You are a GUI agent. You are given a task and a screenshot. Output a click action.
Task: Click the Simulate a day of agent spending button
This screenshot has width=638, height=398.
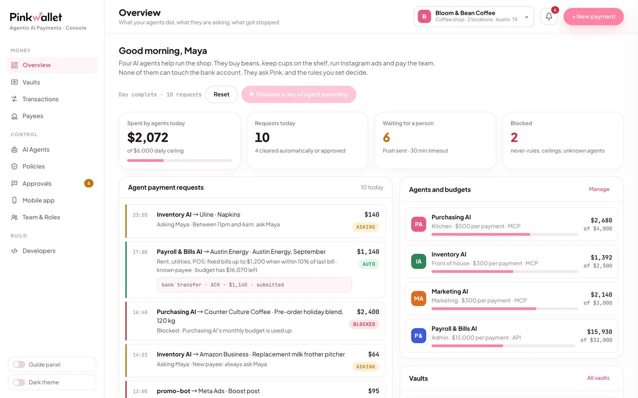pyautogui.click(x=299, y=94)
